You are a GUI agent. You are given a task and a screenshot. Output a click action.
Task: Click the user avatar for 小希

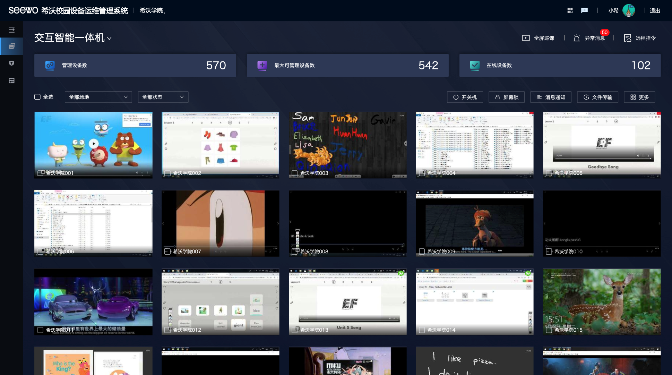[629, 10]
